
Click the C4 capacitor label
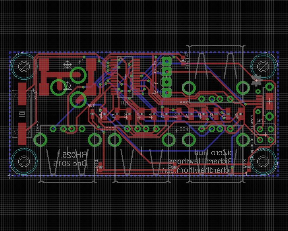pyautogui.click(x=150, y=115)
